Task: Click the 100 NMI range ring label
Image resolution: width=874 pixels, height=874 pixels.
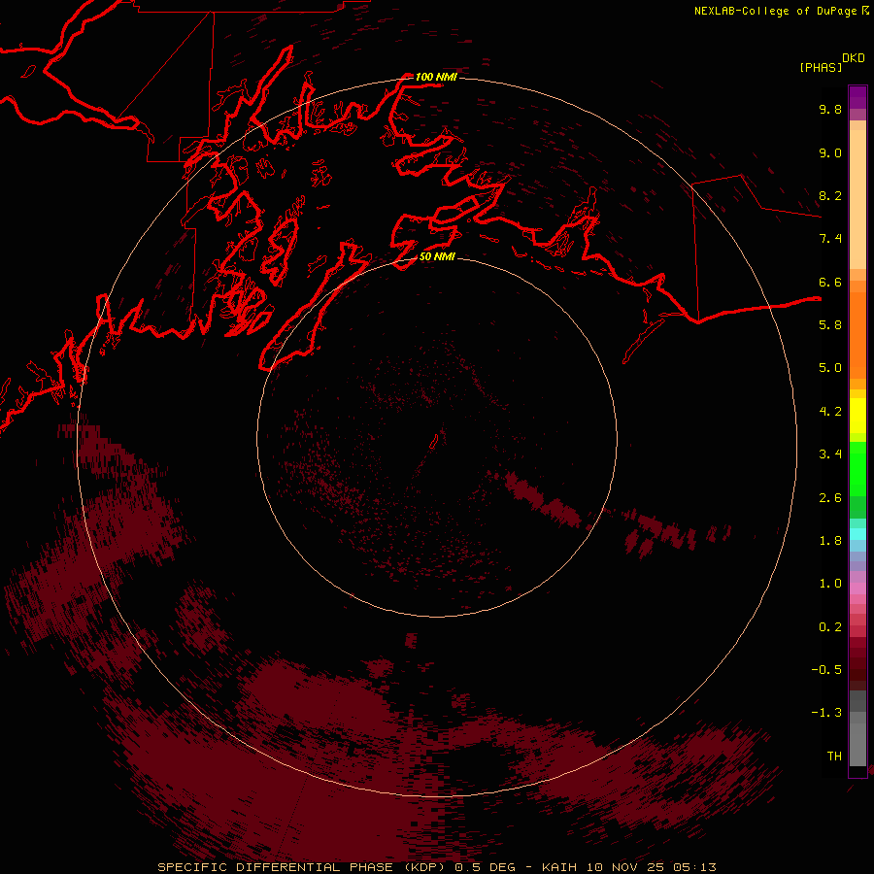Action: tap(436, 77)
